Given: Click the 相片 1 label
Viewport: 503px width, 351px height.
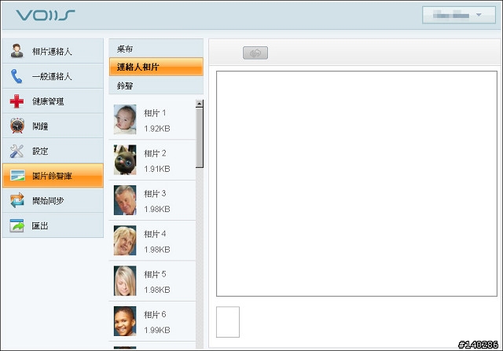Looking at the screenshot, I should pos(155,113).
